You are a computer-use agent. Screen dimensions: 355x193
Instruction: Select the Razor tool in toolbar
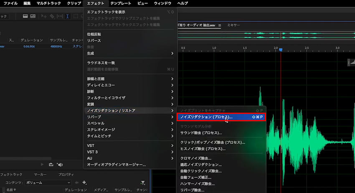(52, 16)
